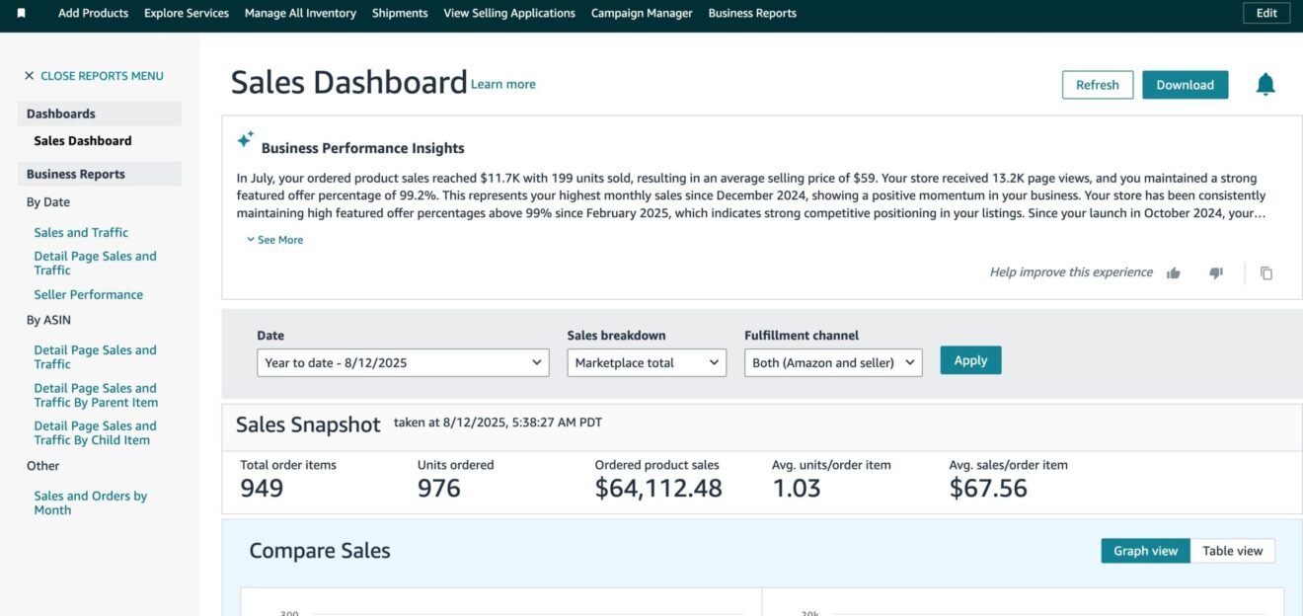
Task: Switch Compare Sales to Table view
Action: 1232,550
